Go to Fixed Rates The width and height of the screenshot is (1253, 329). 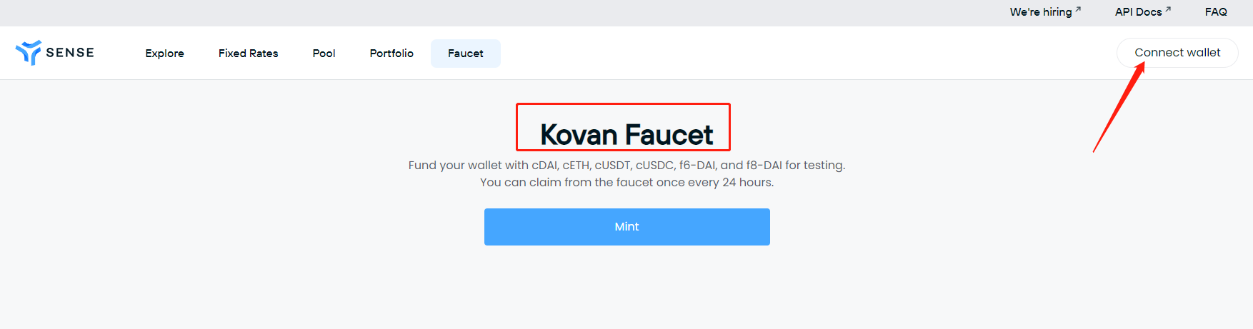coord(248,54)
